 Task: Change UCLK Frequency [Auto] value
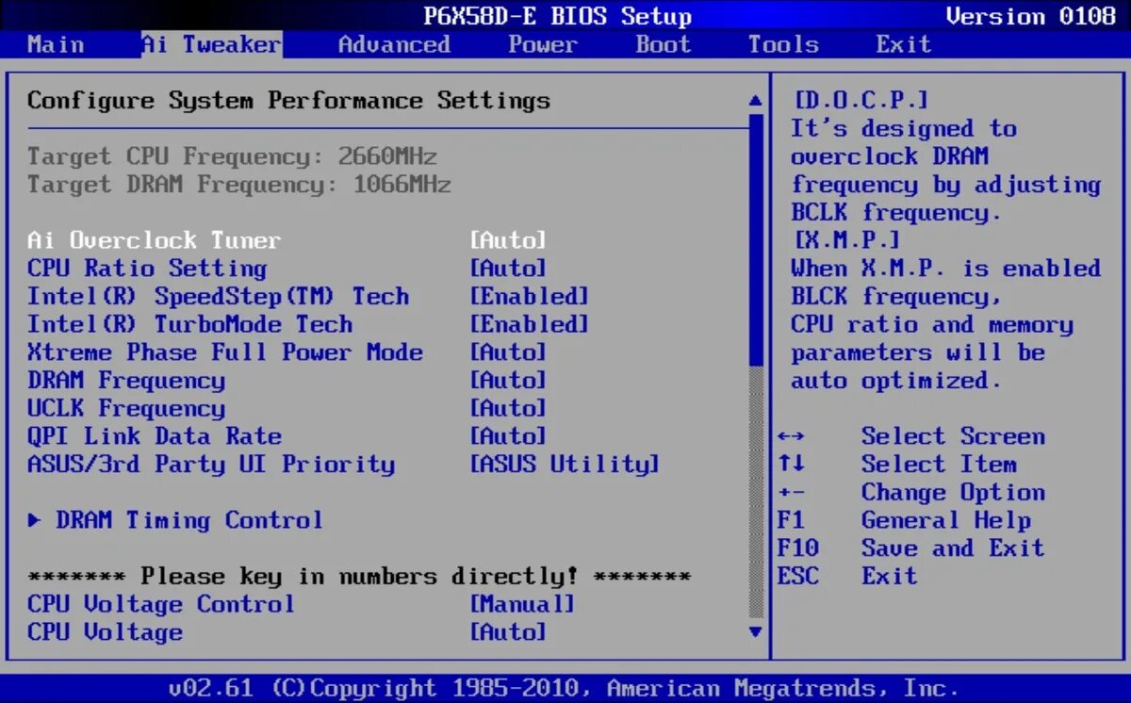coord(508,409)
